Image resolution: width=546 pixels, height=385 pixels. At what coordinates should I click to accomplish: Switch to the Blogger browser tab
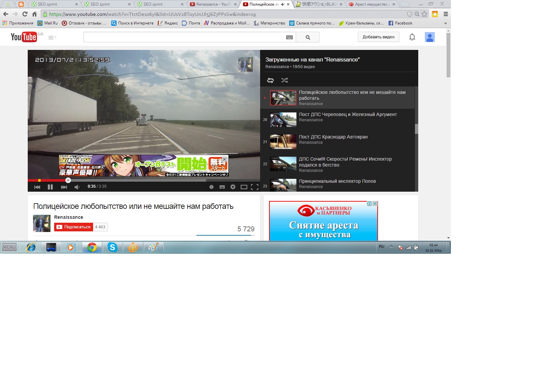21,4
